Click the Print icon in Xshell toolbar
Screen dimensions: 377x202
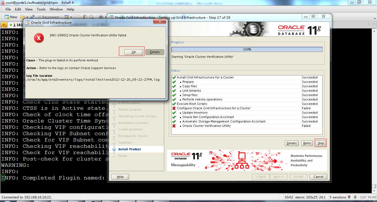click(x=101, y=17)
